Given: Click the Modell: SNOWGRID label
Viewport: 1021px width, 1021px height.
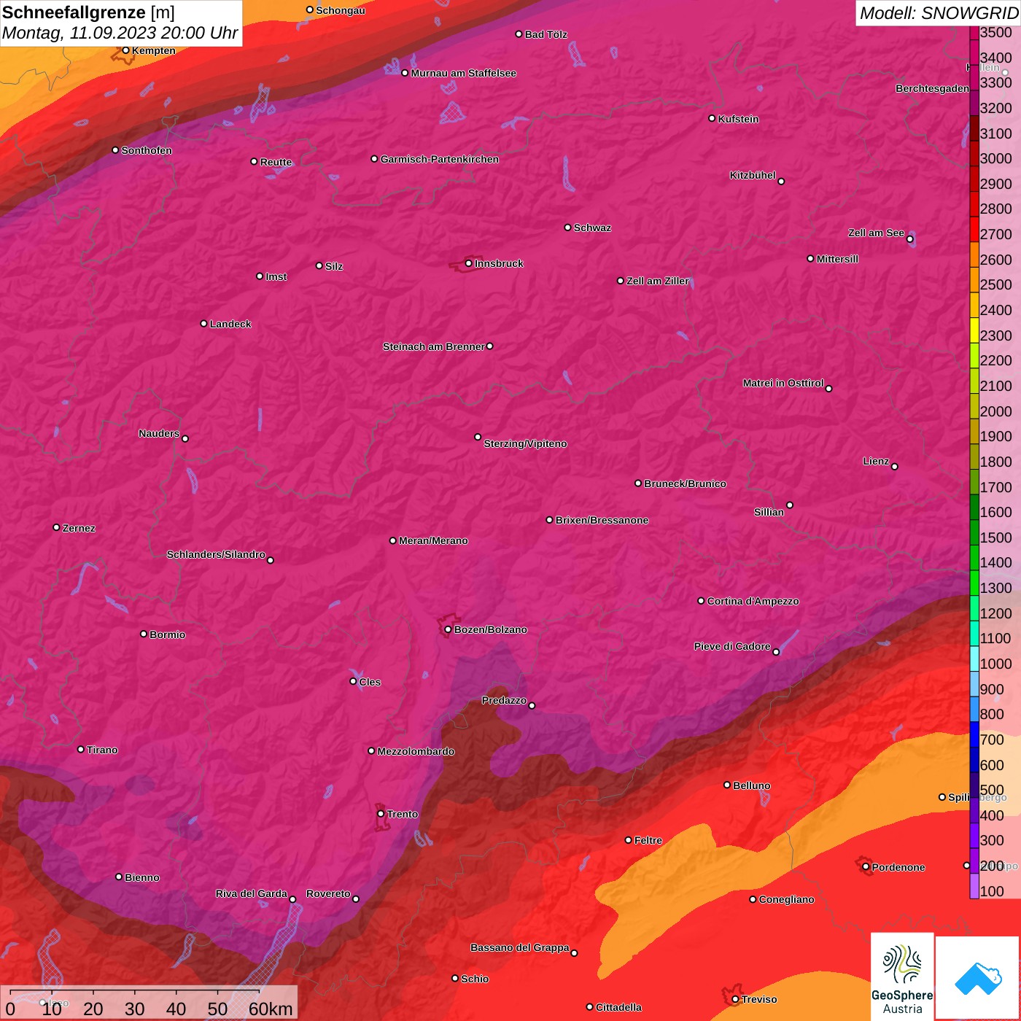Looking at the screenshot, I should 939,13.
